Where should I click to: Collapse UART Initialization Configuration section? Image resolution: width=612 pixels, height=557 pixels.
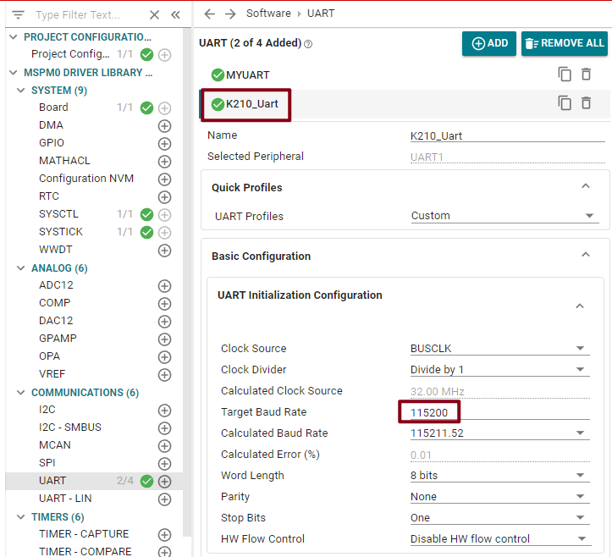pyautogui.click(x=580, y=306)
